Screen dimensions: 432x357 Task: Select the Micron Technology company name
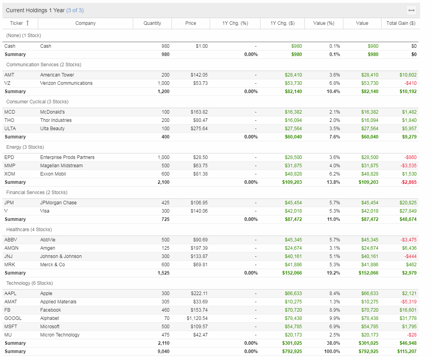click(x=60, y=335)
